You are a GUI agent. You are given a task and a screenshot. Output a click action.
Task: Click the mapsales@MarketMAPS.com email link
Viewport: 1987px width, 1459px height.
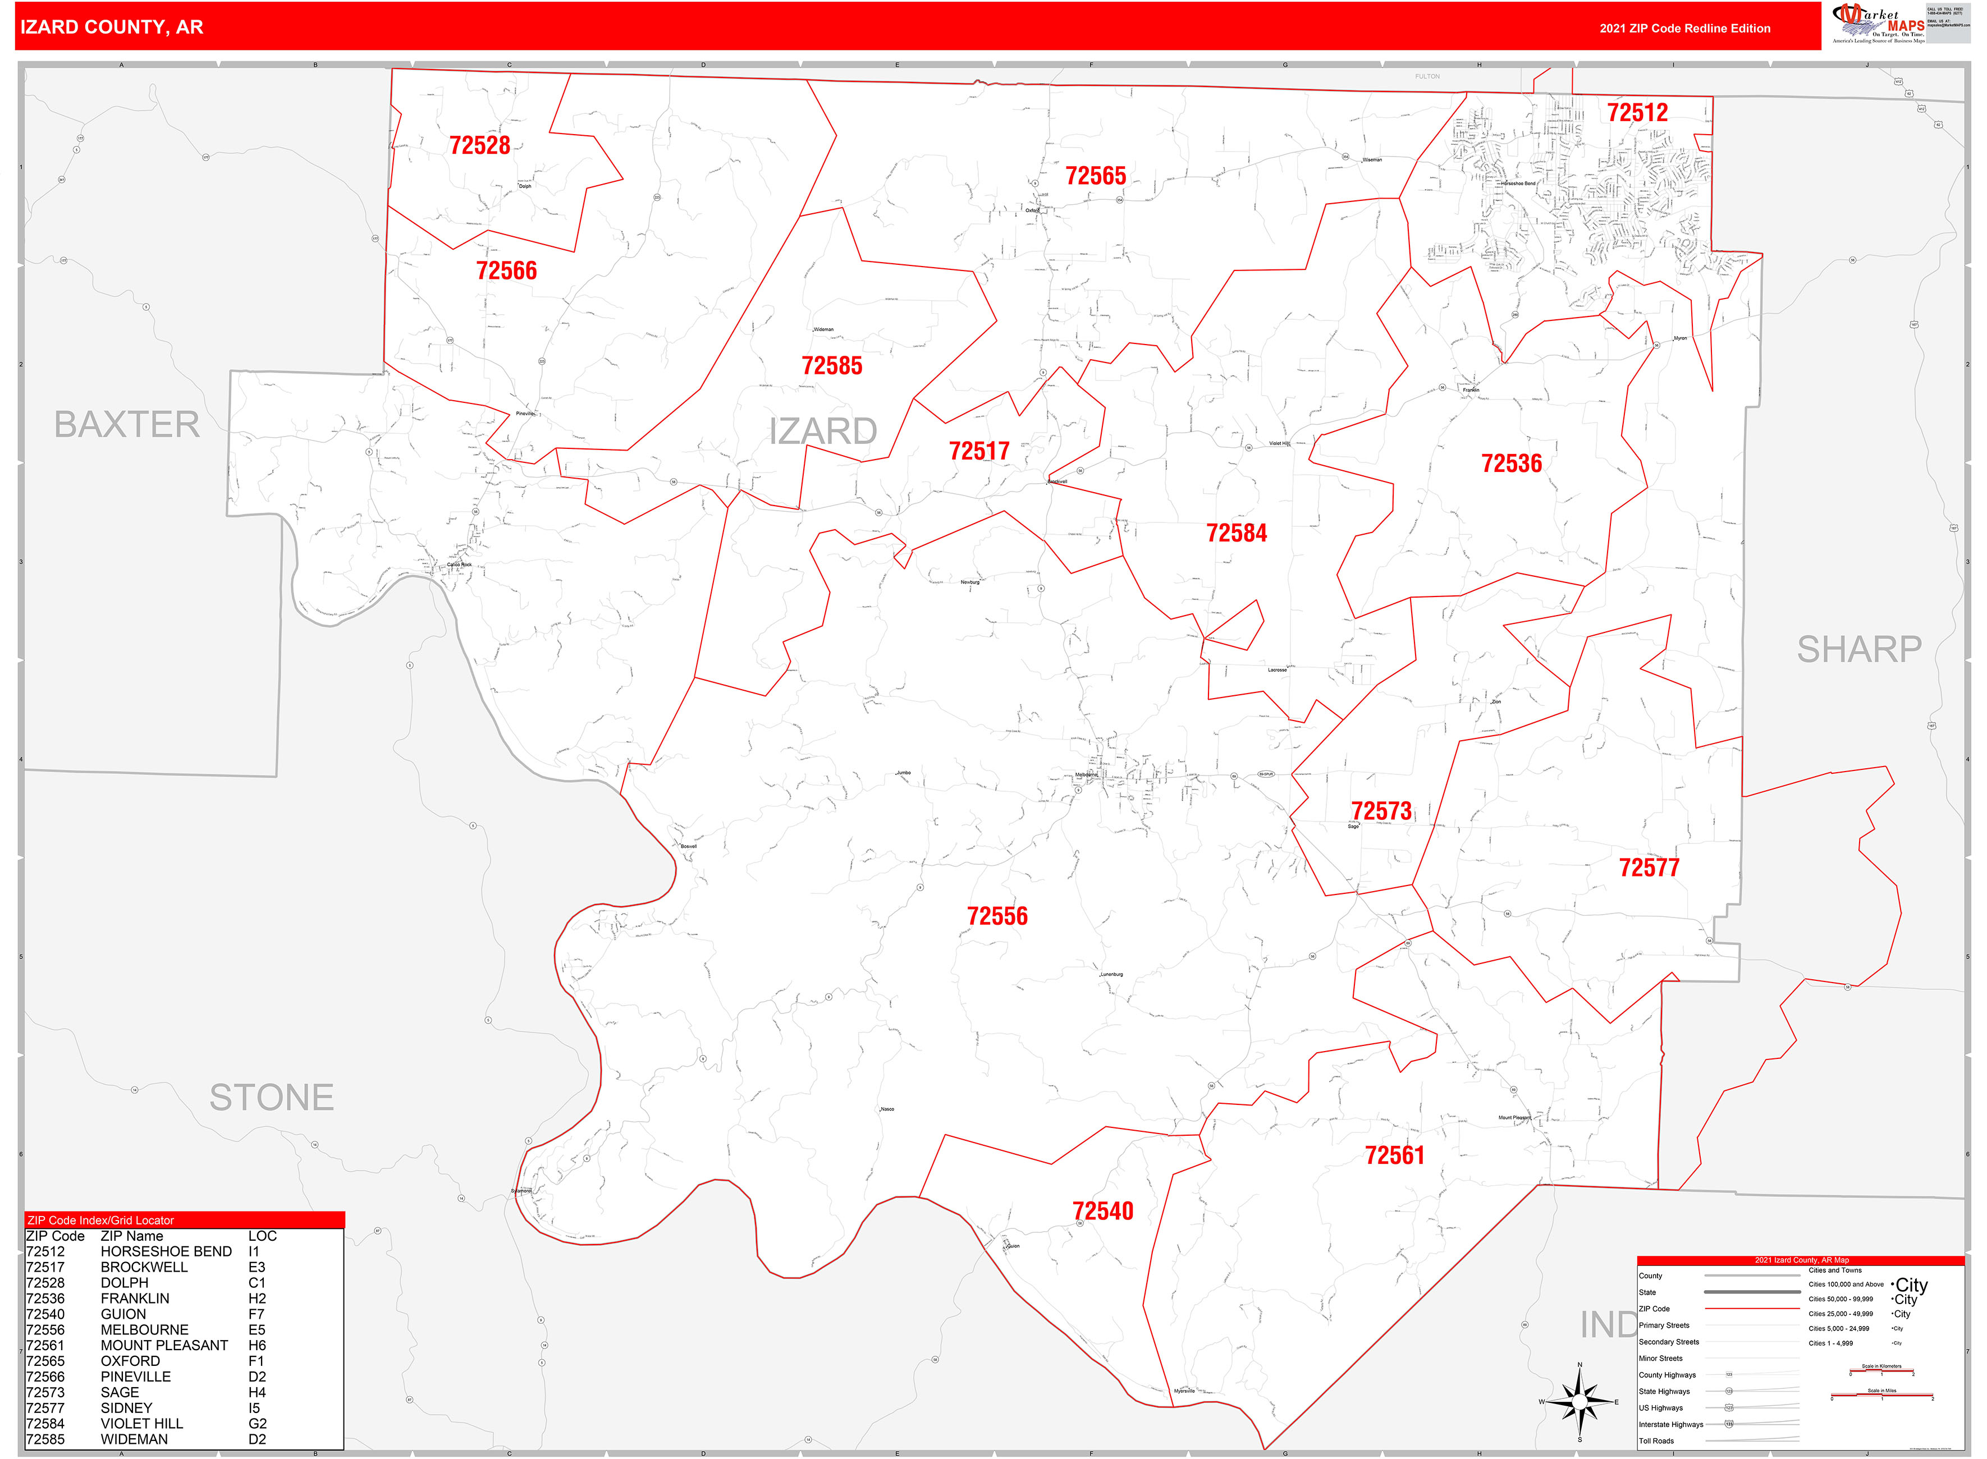tap(1949, 26)
